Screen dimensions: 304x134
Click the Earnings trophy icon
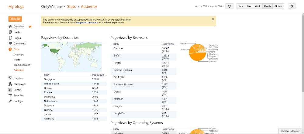coord(10,78)
